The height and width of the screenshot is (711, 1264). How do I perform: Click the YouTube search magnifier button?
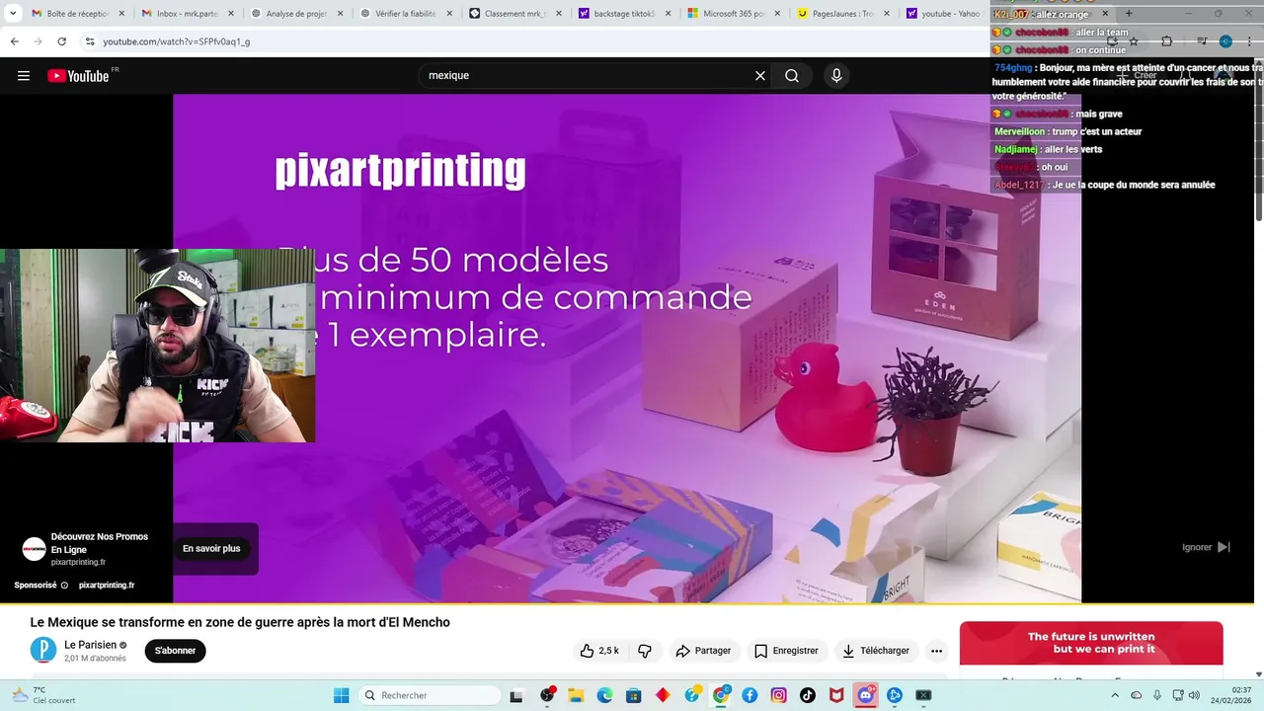[792, 76]
